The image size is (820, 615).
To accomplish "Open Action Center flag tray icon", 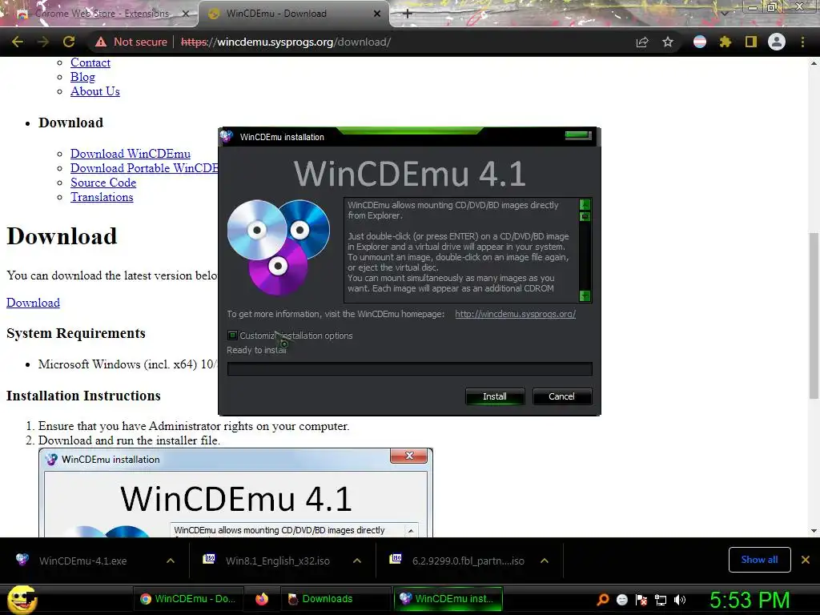I will tap(641, 599).
